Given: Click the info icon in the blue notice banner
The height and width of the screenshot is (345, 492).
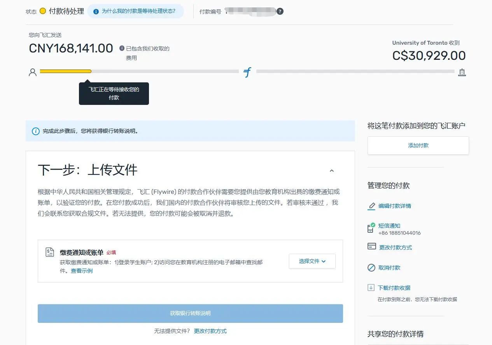Looking at the screenshot, I should [x=35, y=131].
